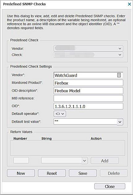Click the Return Values Number input box
The height and width of the screenshot is (195, 133).
[x=21, y=160]
